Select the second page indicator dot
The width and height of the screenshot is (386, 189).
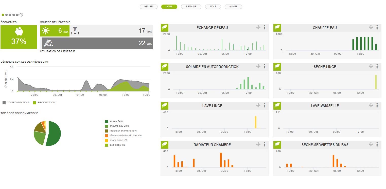pos(7,15)
